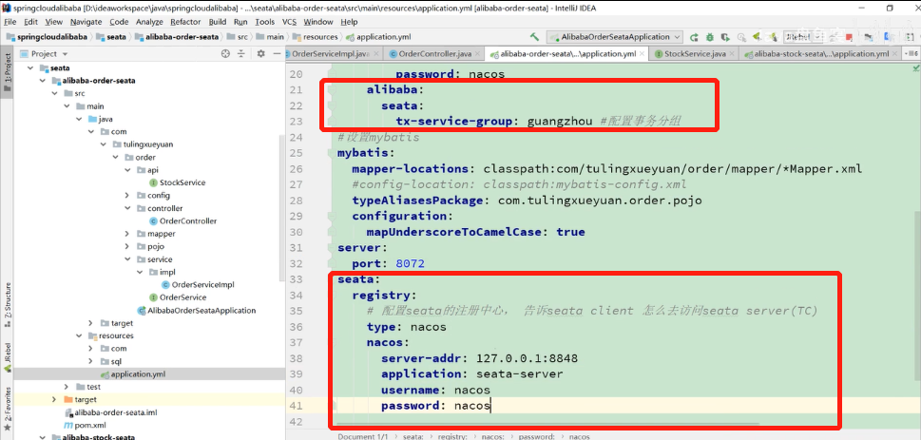Open the Tools menu
The height and width of the screenshot is (440, 921).
click(264, 22)
